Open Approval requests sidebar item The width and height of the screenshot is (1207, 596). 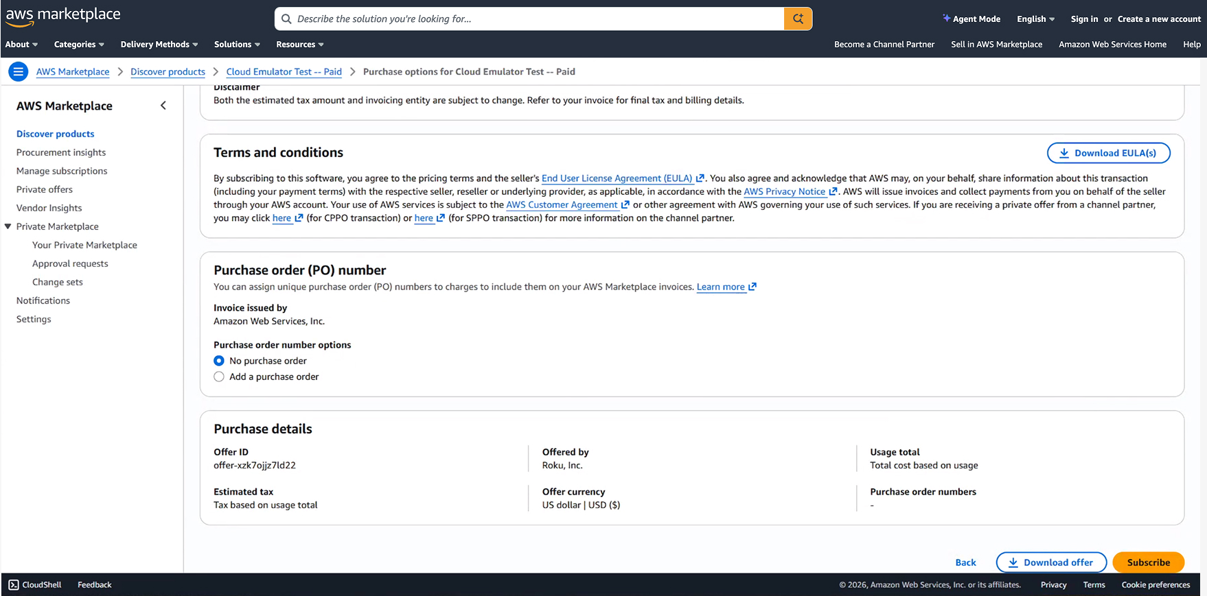(x=70, y=263)
